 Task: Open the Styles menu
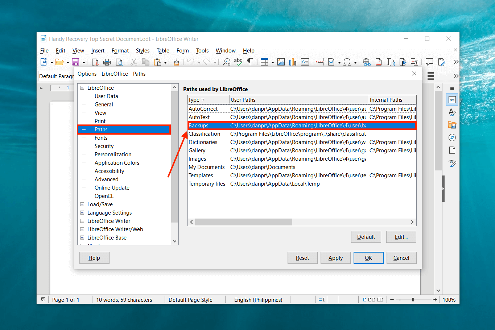click(x=143, y=51)
